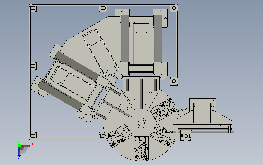Pick the right dark belt of the vertical conveyor
This screenshot has width=263, height=165.
click(x=158, y=39)
